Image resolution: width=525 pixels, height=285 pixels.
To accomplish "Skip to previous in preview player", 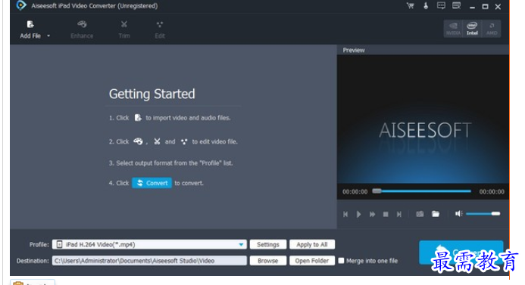I will click(345, 214).
